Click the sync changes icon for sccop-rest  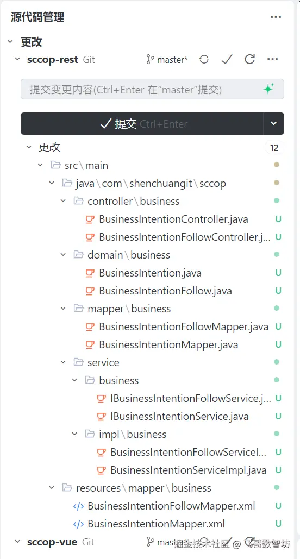coord(204,60)
